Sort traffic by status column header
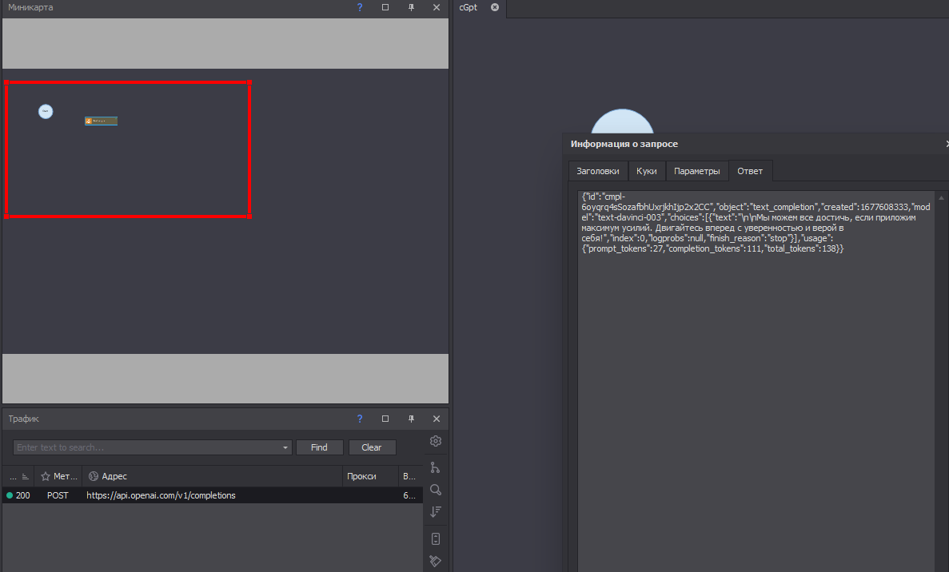 coord(17,476)
